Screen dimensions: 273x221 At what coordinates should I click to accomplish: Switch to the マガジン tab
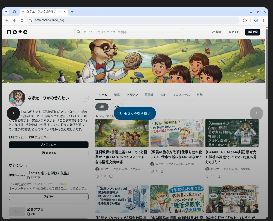click(x=132, y=95)
